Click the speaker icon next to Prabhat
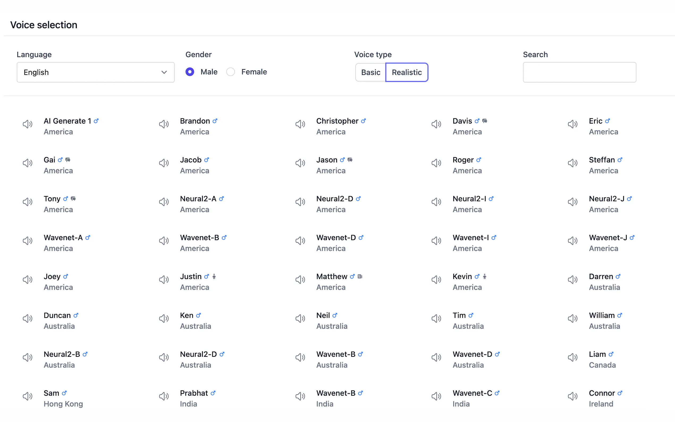The image size is (675, 422). click(164, 396)
